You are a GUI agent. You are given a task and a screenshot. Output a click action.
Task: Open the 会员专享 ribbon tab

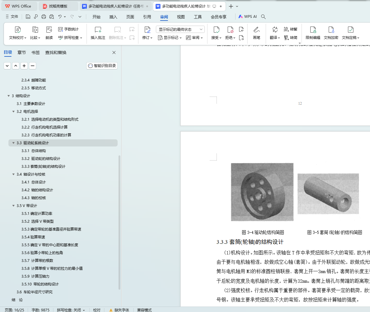[219, 17]
